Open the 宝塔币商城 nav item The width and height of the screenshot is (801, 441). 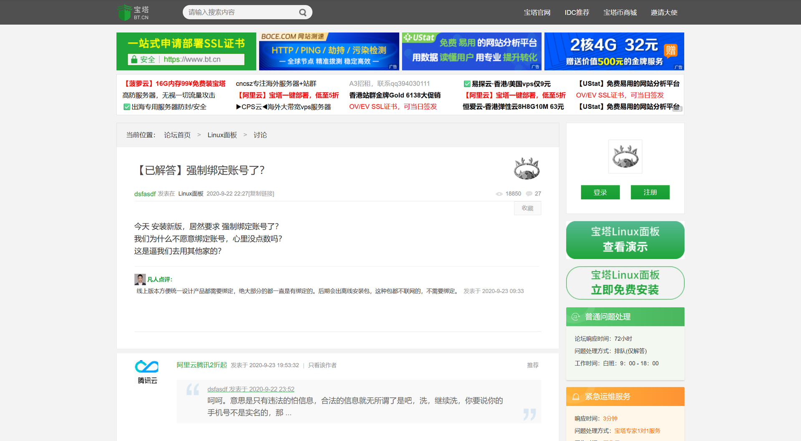[x=620, y=13]
